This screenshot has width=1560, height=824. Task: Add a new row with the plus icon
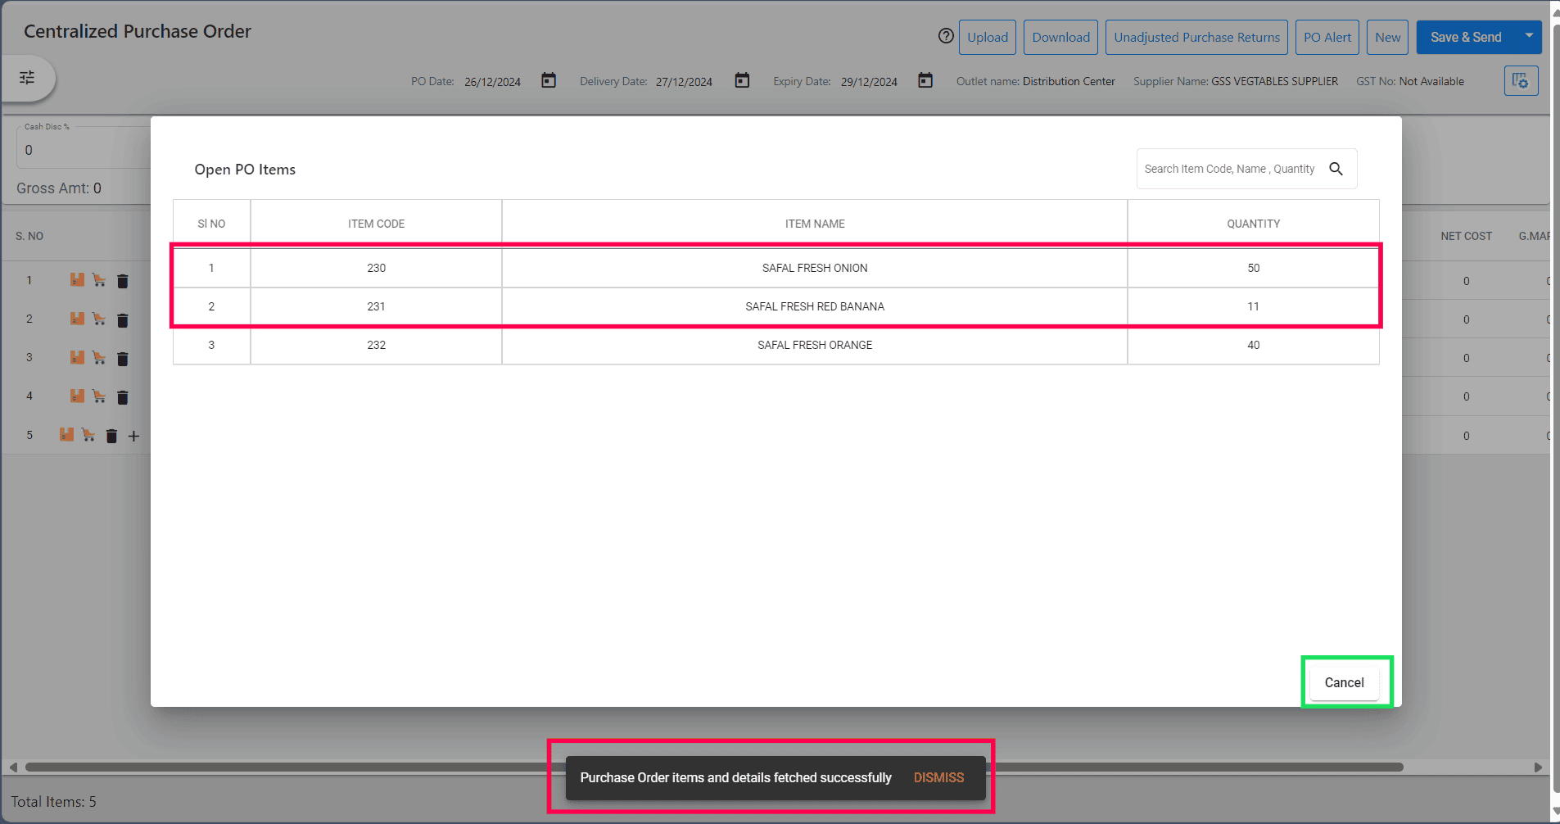tap(133, 437)
